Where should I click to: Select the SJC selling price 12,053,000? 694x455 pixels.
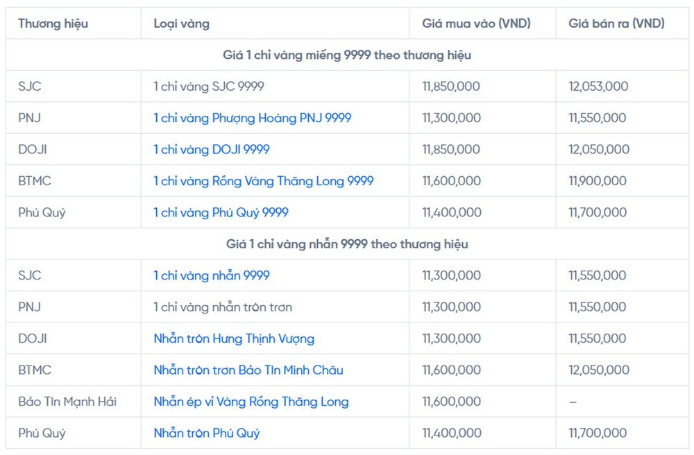598,86
